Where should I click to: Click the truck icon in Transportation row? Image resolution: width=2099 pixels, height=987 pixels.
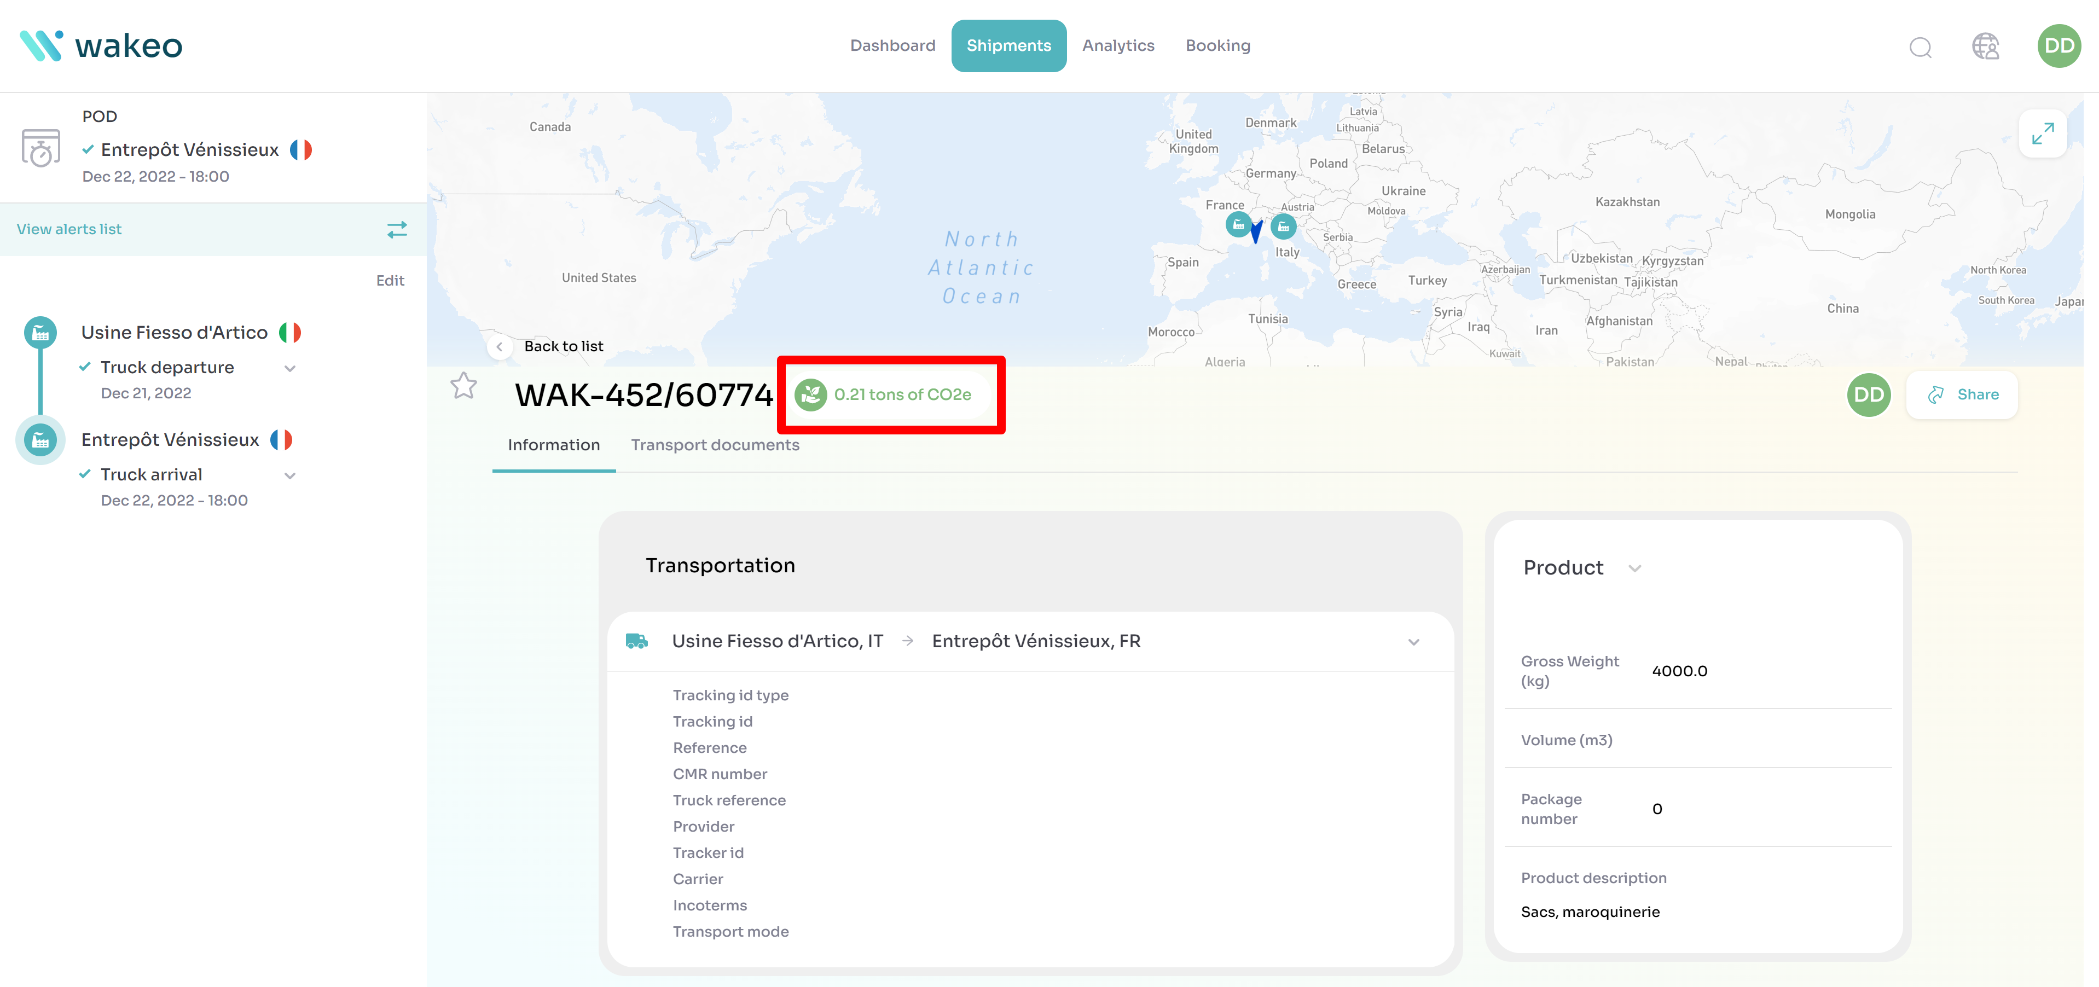pyautogui.click(x=636, y=641)
